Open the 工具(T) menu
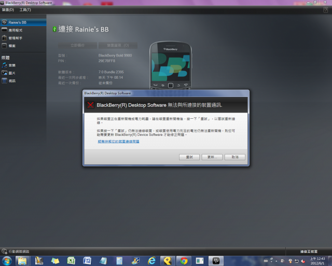 point(25,10)
